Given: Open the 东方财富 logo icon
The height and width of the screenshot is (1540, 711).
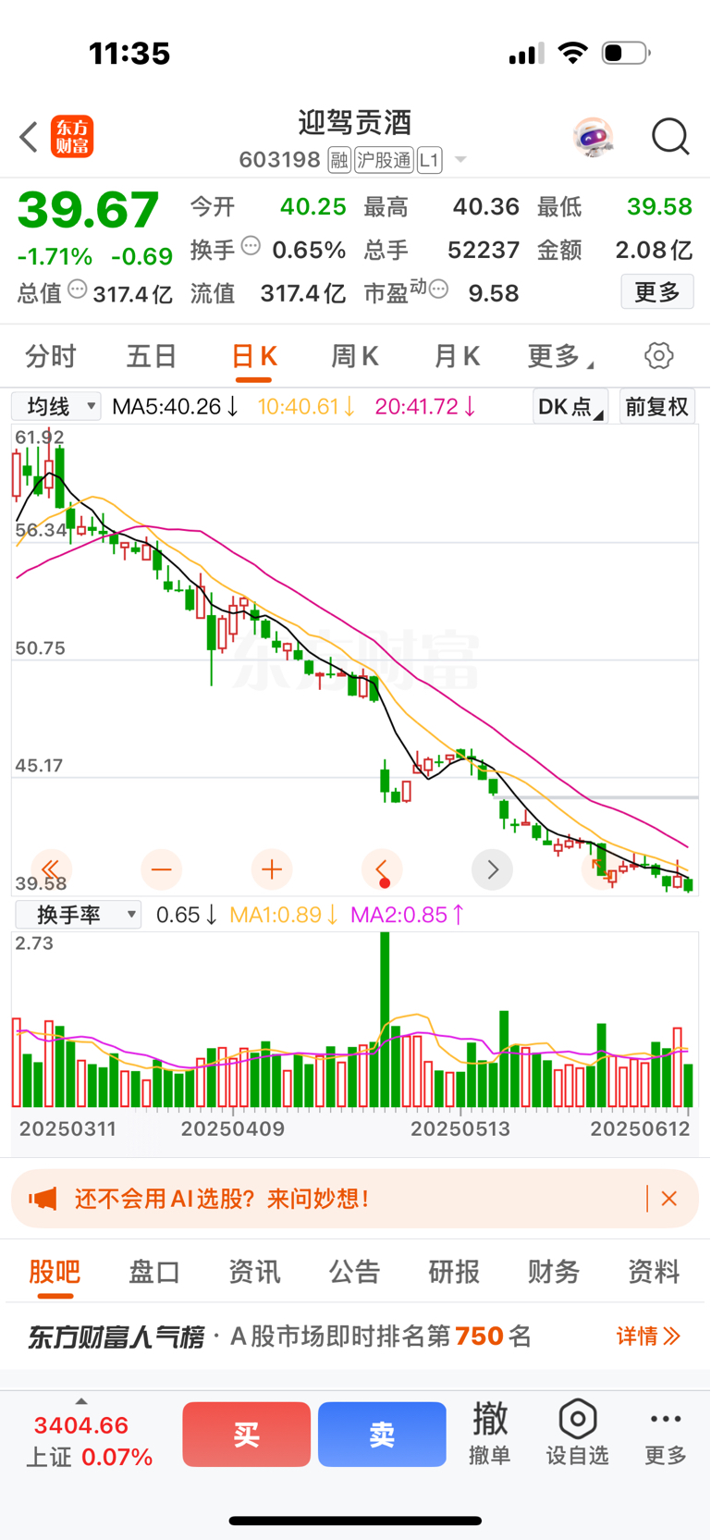Looking at the screenshot, I should tap(72, 137).
